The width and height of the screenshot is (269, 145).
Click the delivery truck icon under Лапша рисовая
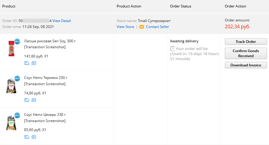27,63
